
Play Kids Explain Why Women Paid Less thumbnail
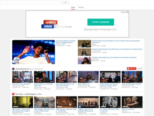coord(66,77)
